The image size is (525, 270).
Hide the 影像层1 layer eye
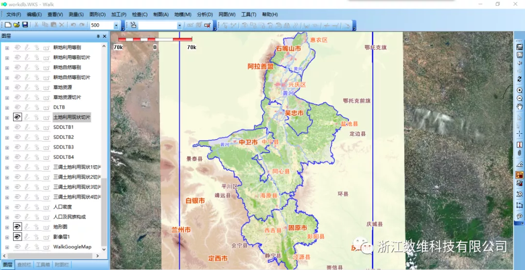pyautogui.click(x=17, y=237)
